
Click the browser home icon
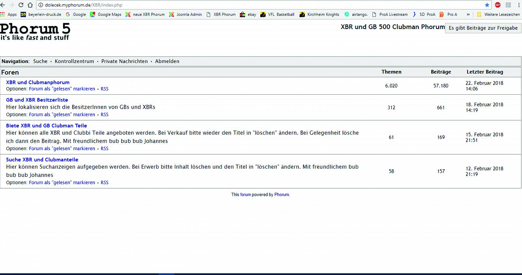point(30,5)
